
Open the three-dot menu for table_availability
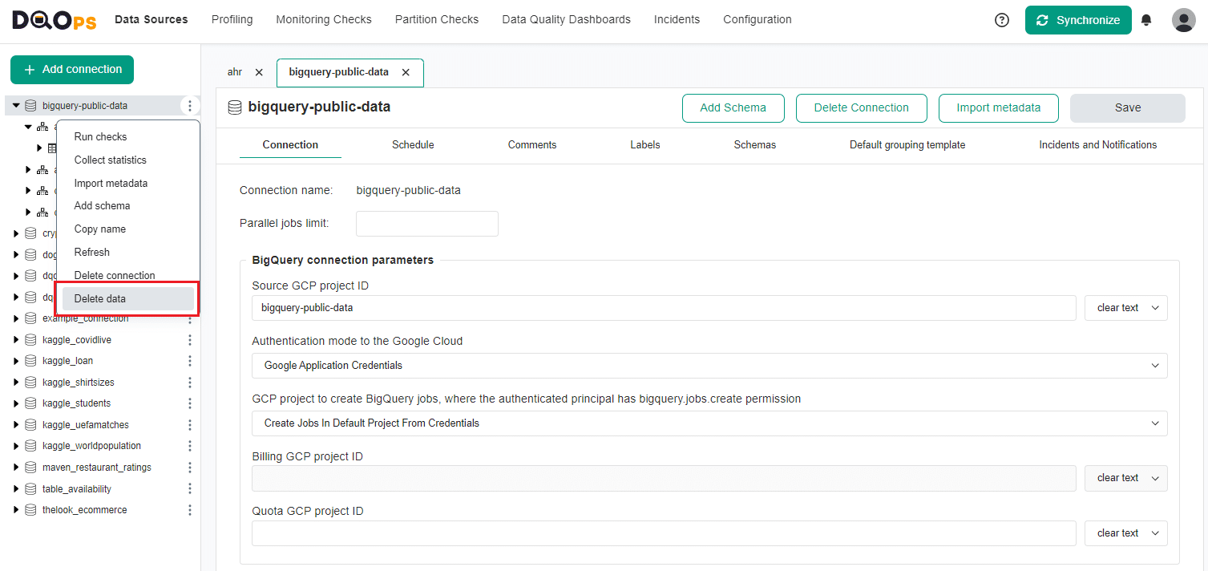[x=190, y=489]
